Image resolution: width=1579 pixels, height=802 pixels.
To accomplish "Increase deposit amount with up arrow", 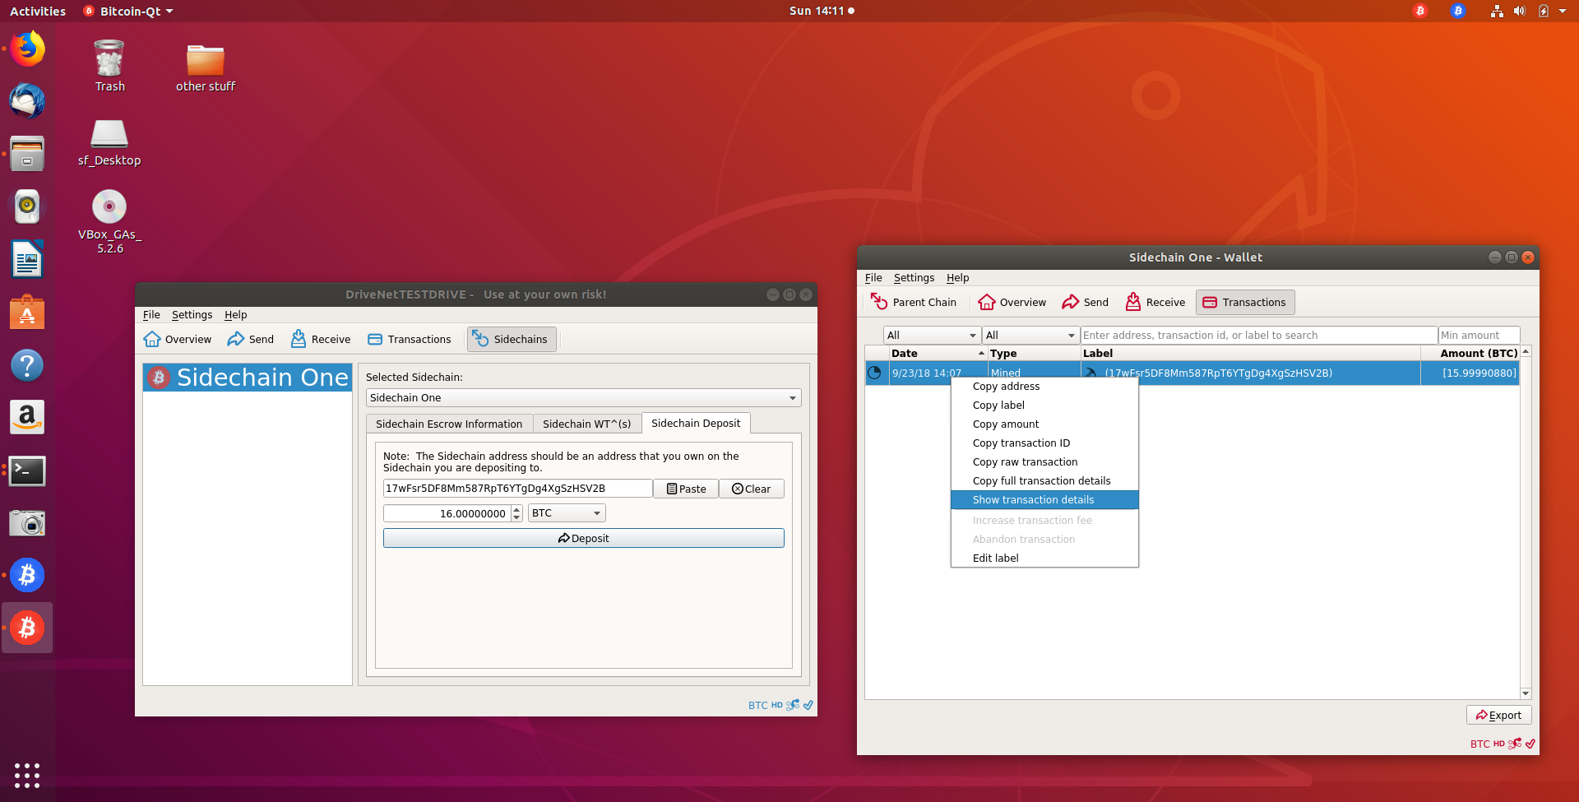I will pos(516,509).
